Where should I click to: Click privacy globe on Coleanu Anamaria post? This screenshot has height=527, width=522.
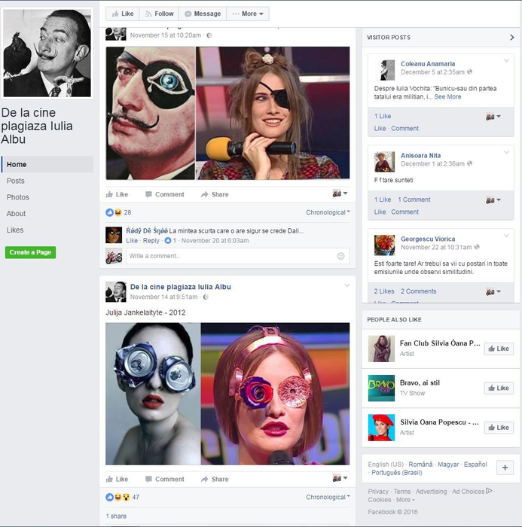(469, 72)
